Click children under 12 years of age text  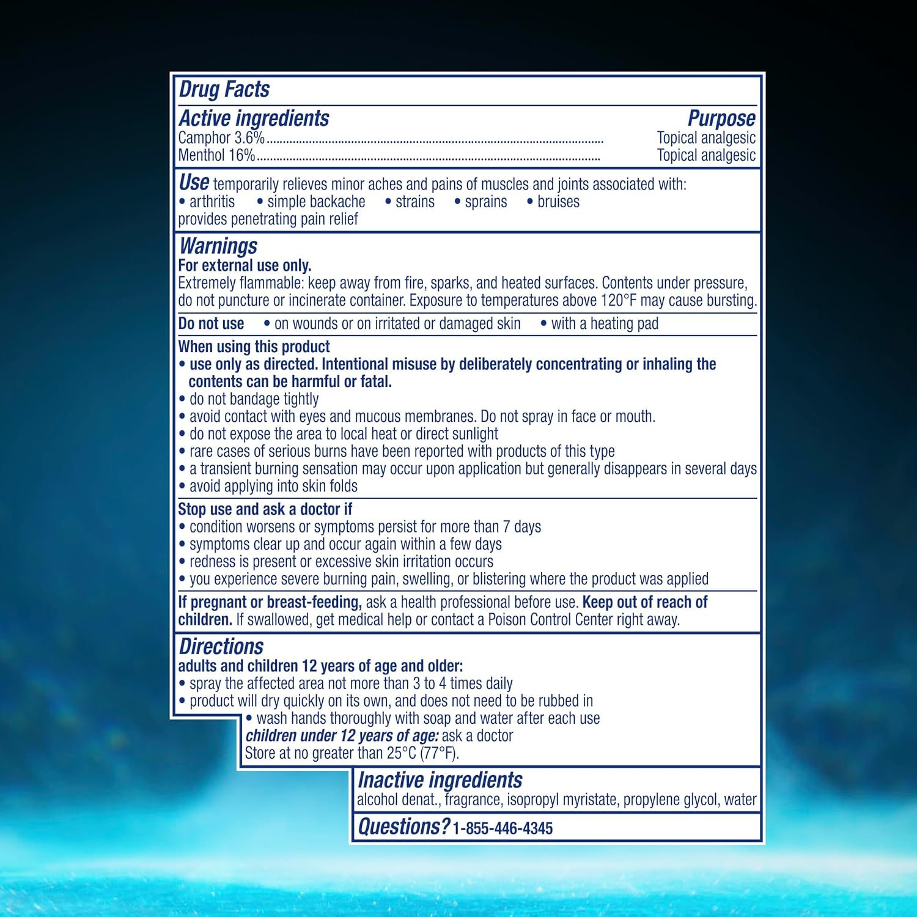(x=342, y=736)
